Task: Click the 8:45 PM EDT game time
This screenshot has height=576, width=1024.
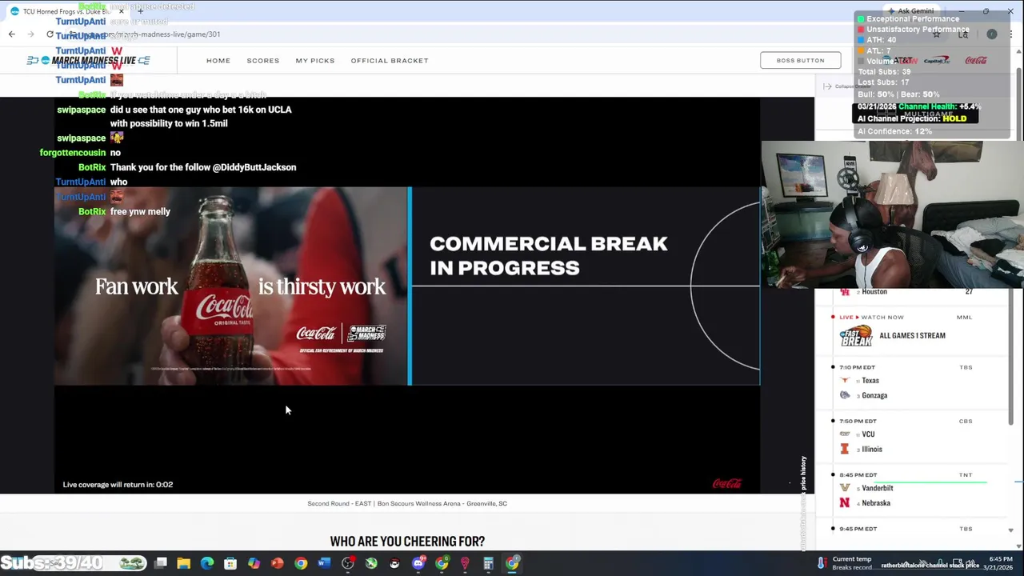Action: pos(858,474)
